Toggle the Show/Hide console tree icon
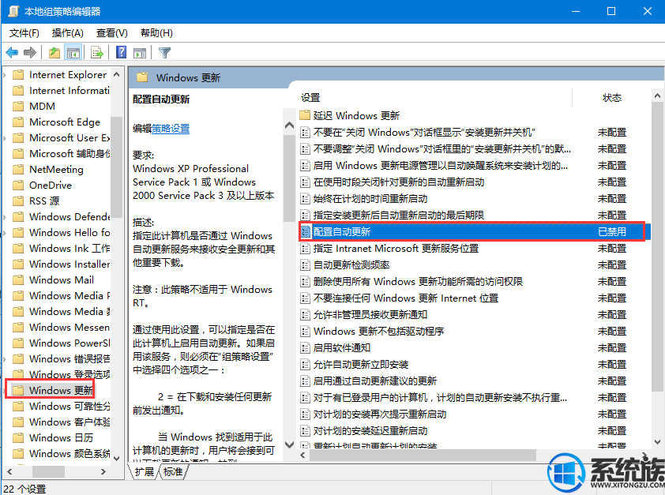 [73, 53]
